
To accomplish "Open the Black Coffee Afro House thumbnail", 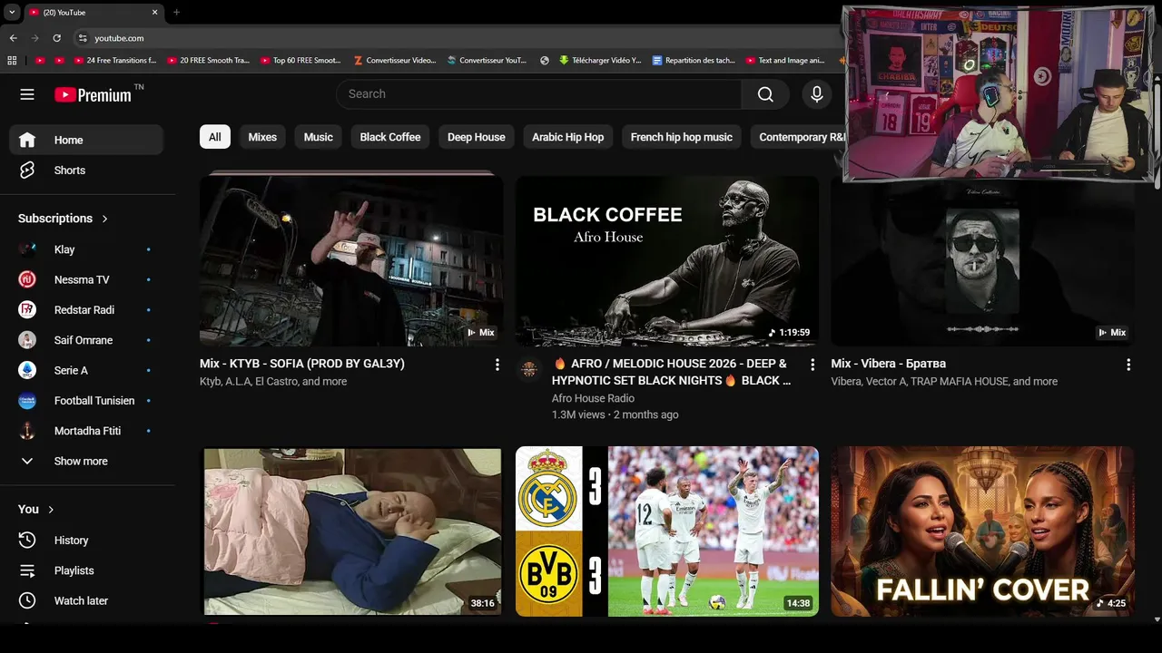I will 667,260.
